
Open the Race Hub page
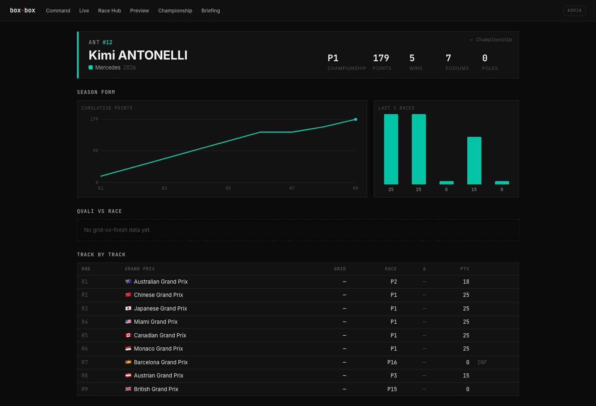coord(110,11)
